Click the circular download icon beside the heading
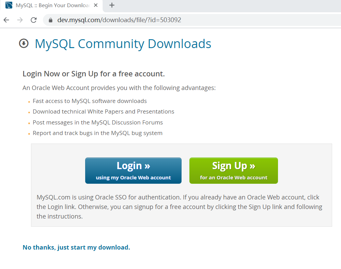Screen dimensions: 341x269 pos(24,43)
